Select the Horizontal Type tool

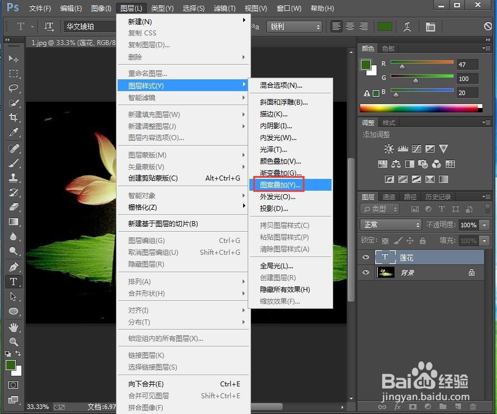[x=12, y=282]
